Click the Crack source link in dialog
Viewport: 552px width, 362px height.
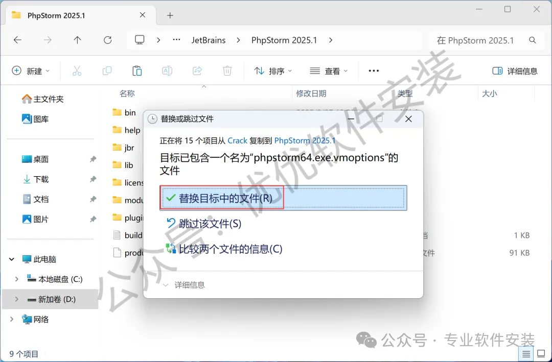pos(237,141)
